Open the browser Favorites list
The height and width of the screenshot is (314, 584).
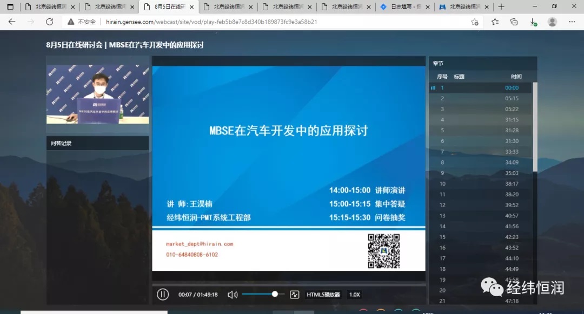click(x=495, y=22)
